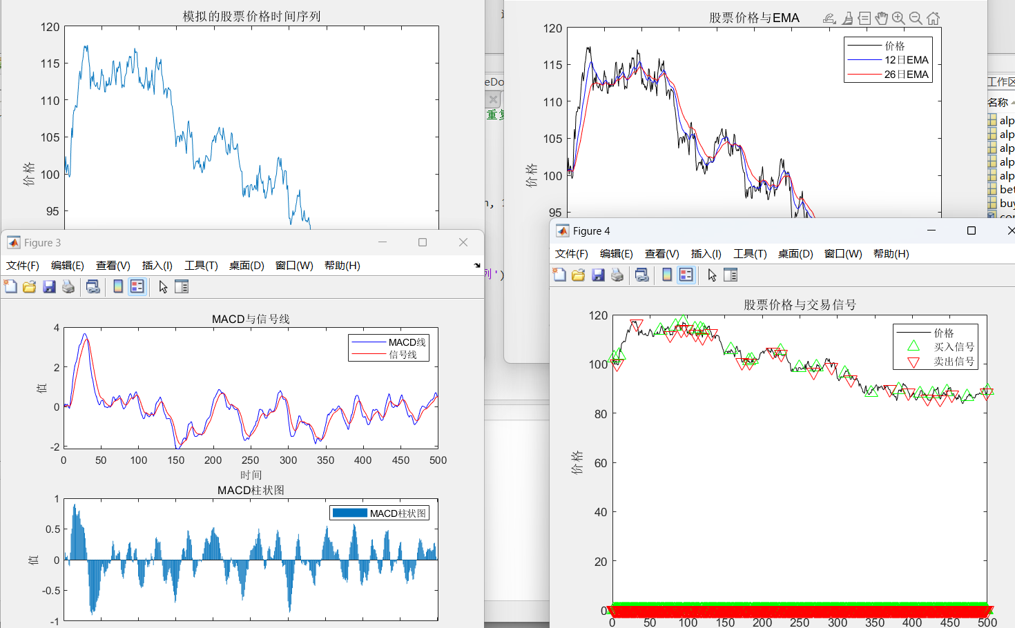Click '信号线' legend entry in Figure 3

pos(403,355)
